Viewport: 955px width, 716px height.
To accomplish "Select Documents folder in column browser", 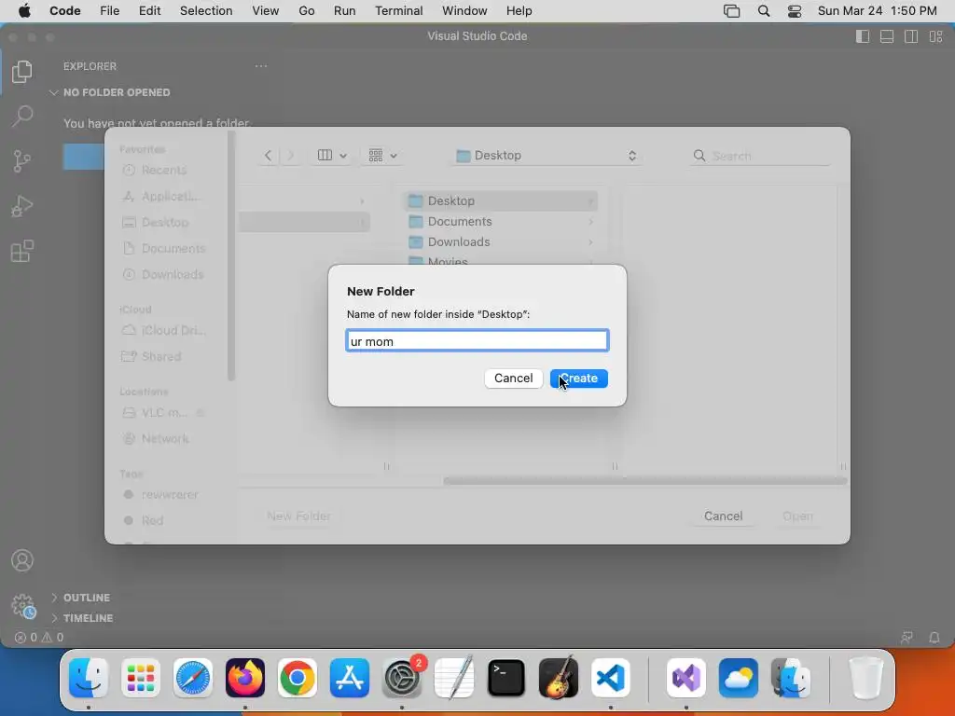I will click(501, 222).
